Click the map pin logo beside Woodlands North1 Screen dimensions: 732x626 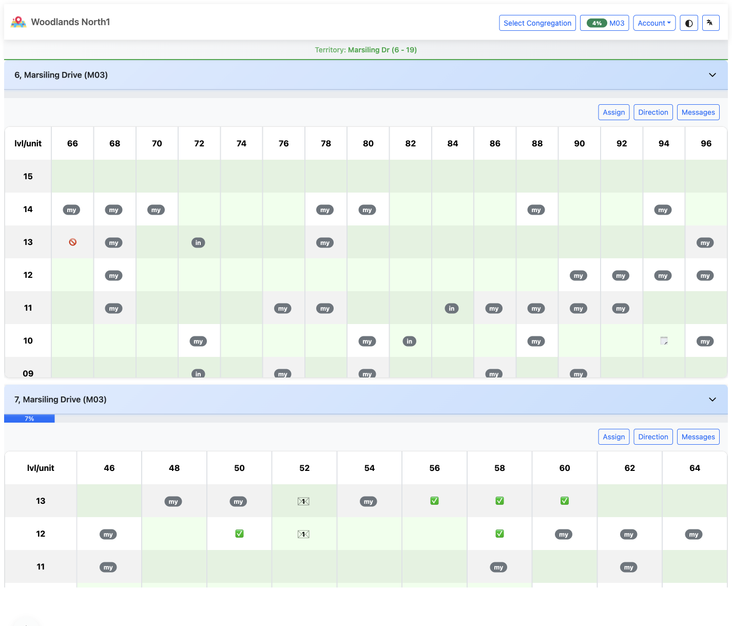pos(18,22)
